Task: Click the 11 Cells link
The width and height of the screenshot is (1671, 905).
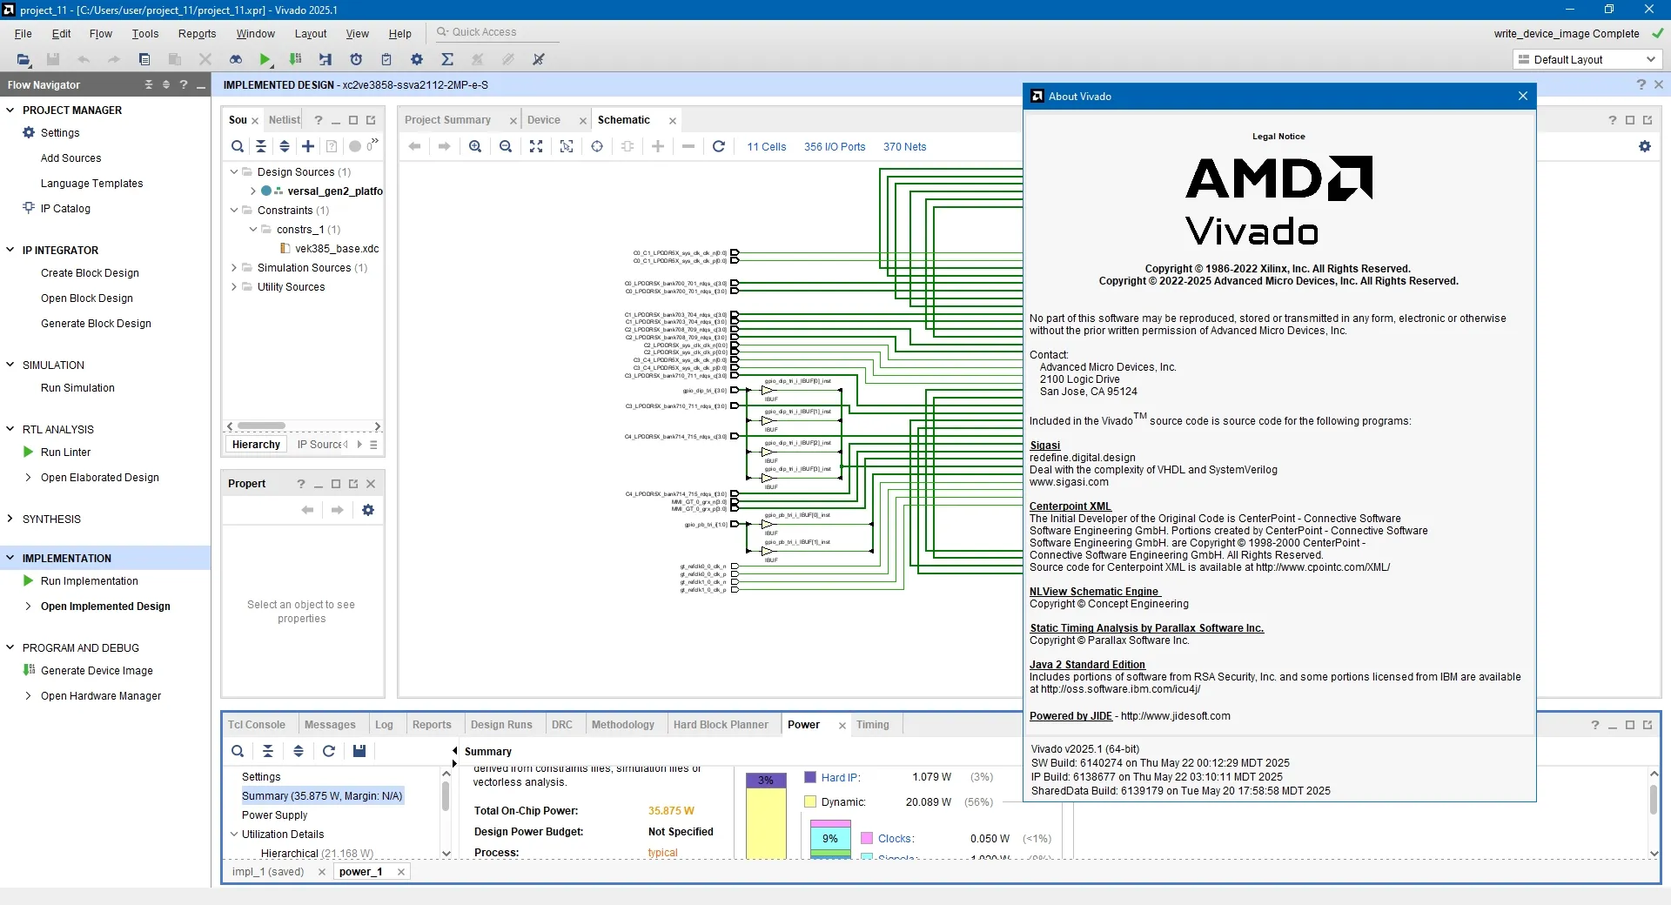Action: coord(766,146)
